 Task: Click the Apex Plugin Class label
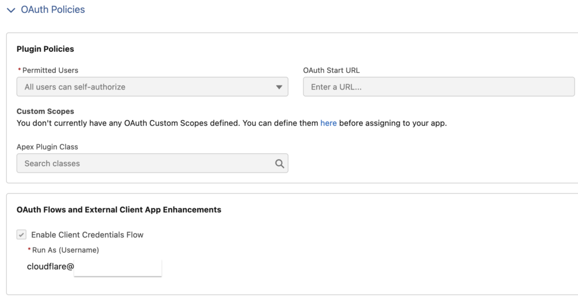(x=47, y=147)
